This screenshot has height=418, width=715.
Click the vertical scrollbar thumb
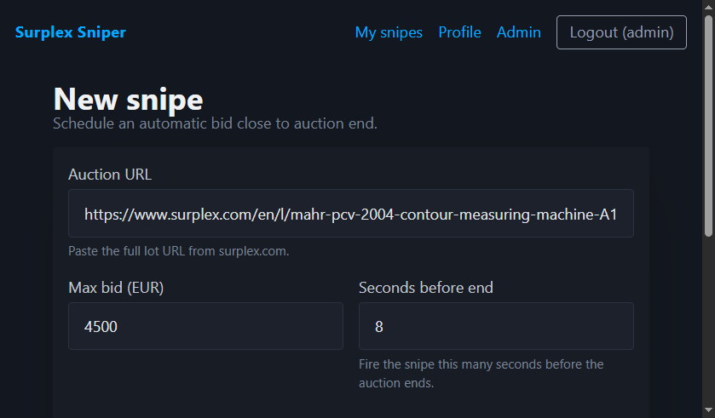coord(708,128)
